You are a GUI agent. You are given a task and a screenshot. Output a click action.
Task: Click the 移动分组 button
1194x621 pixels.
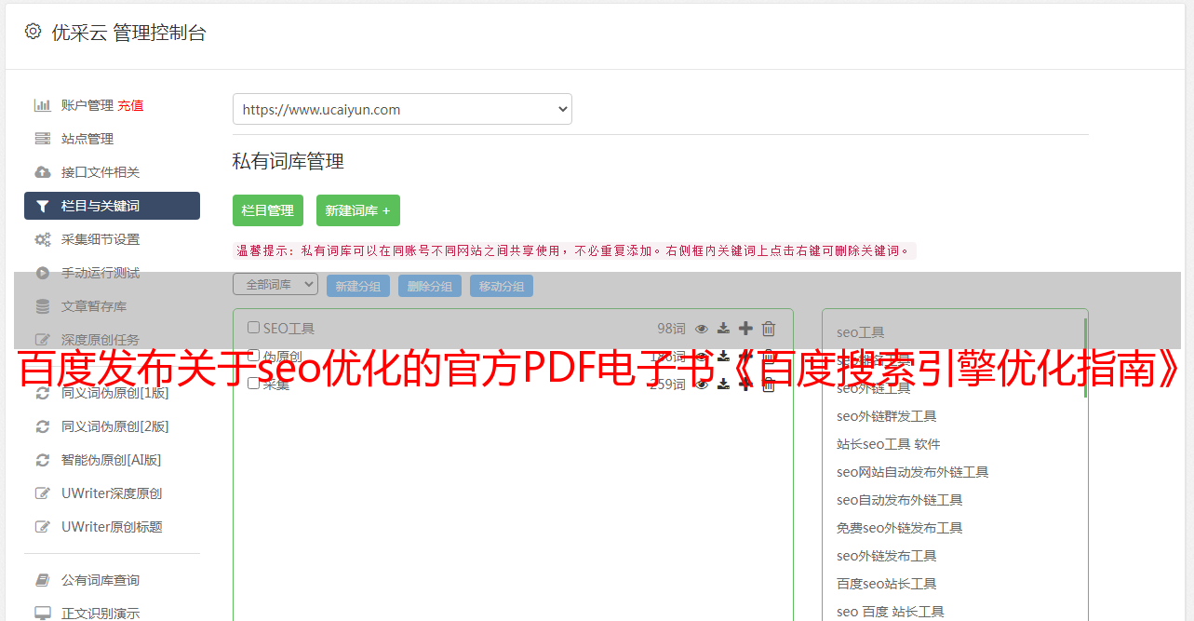coord(502,286)
